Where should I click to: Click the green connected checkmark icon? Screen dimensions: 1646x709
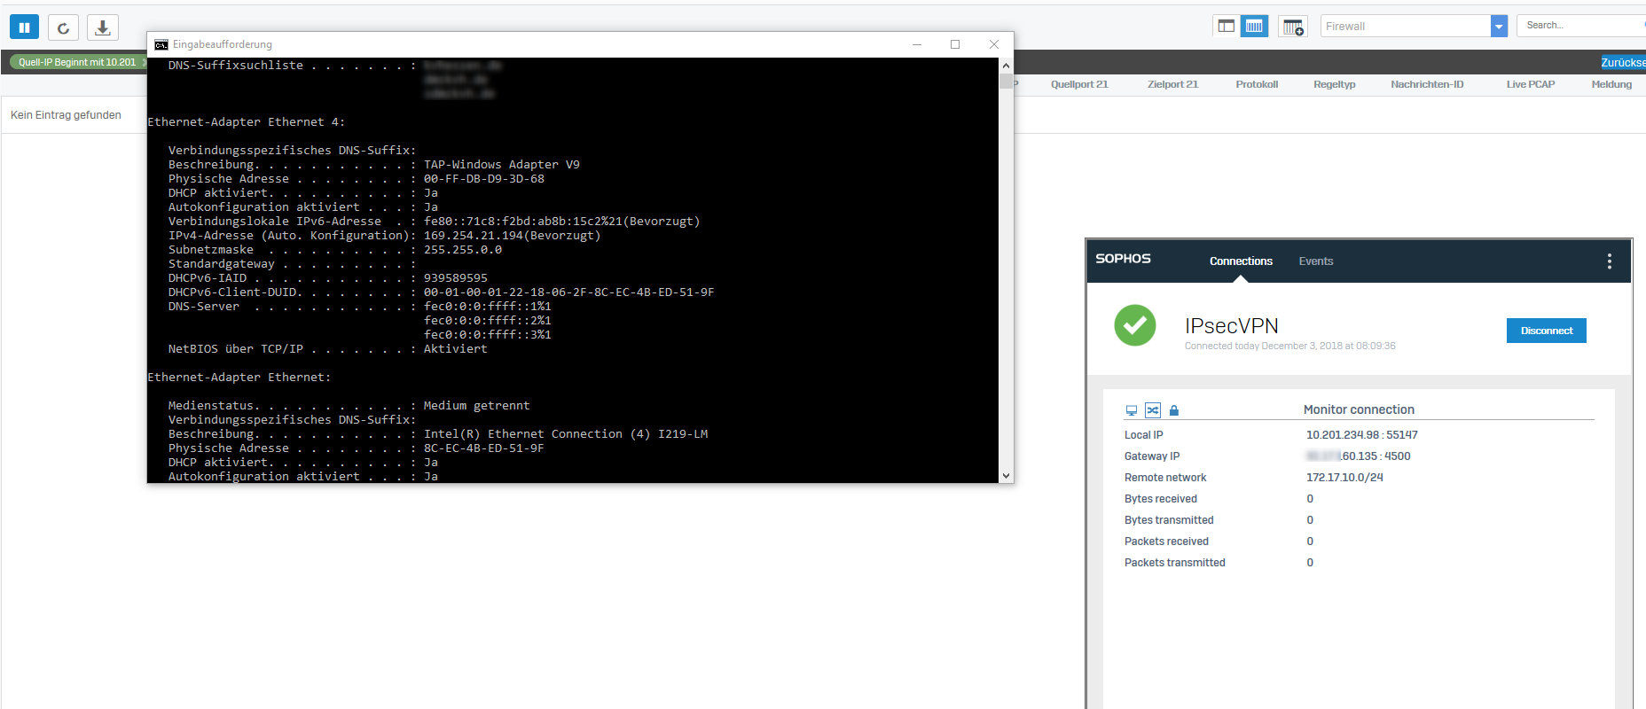click(1134, 325)
